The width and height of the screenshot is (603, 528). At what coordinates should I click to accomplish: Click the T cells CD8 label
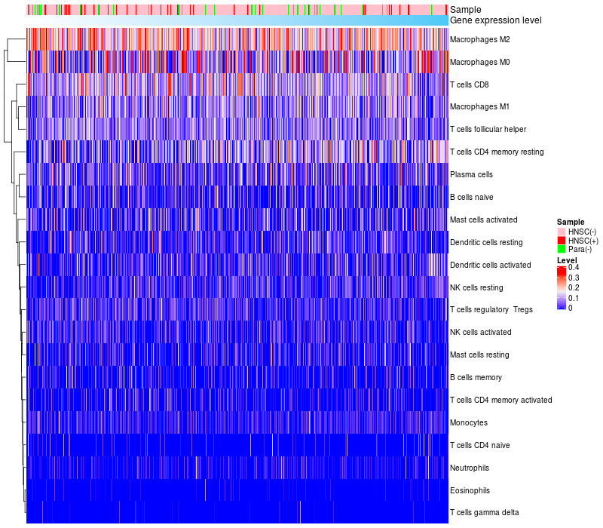pyautogui.click(x=468, y=84)
